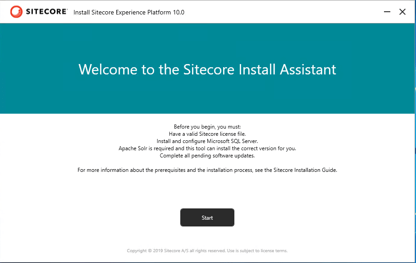Click "Install Sitecore Experience Platform 10.0" title

click(x=129, y=13)
